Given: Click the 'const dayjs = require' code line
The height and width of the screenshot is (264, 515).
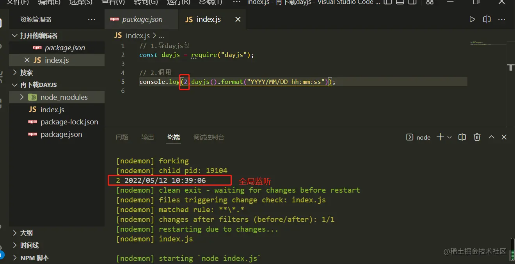Looking at the screenshot, I should click(x=197, y=55).
